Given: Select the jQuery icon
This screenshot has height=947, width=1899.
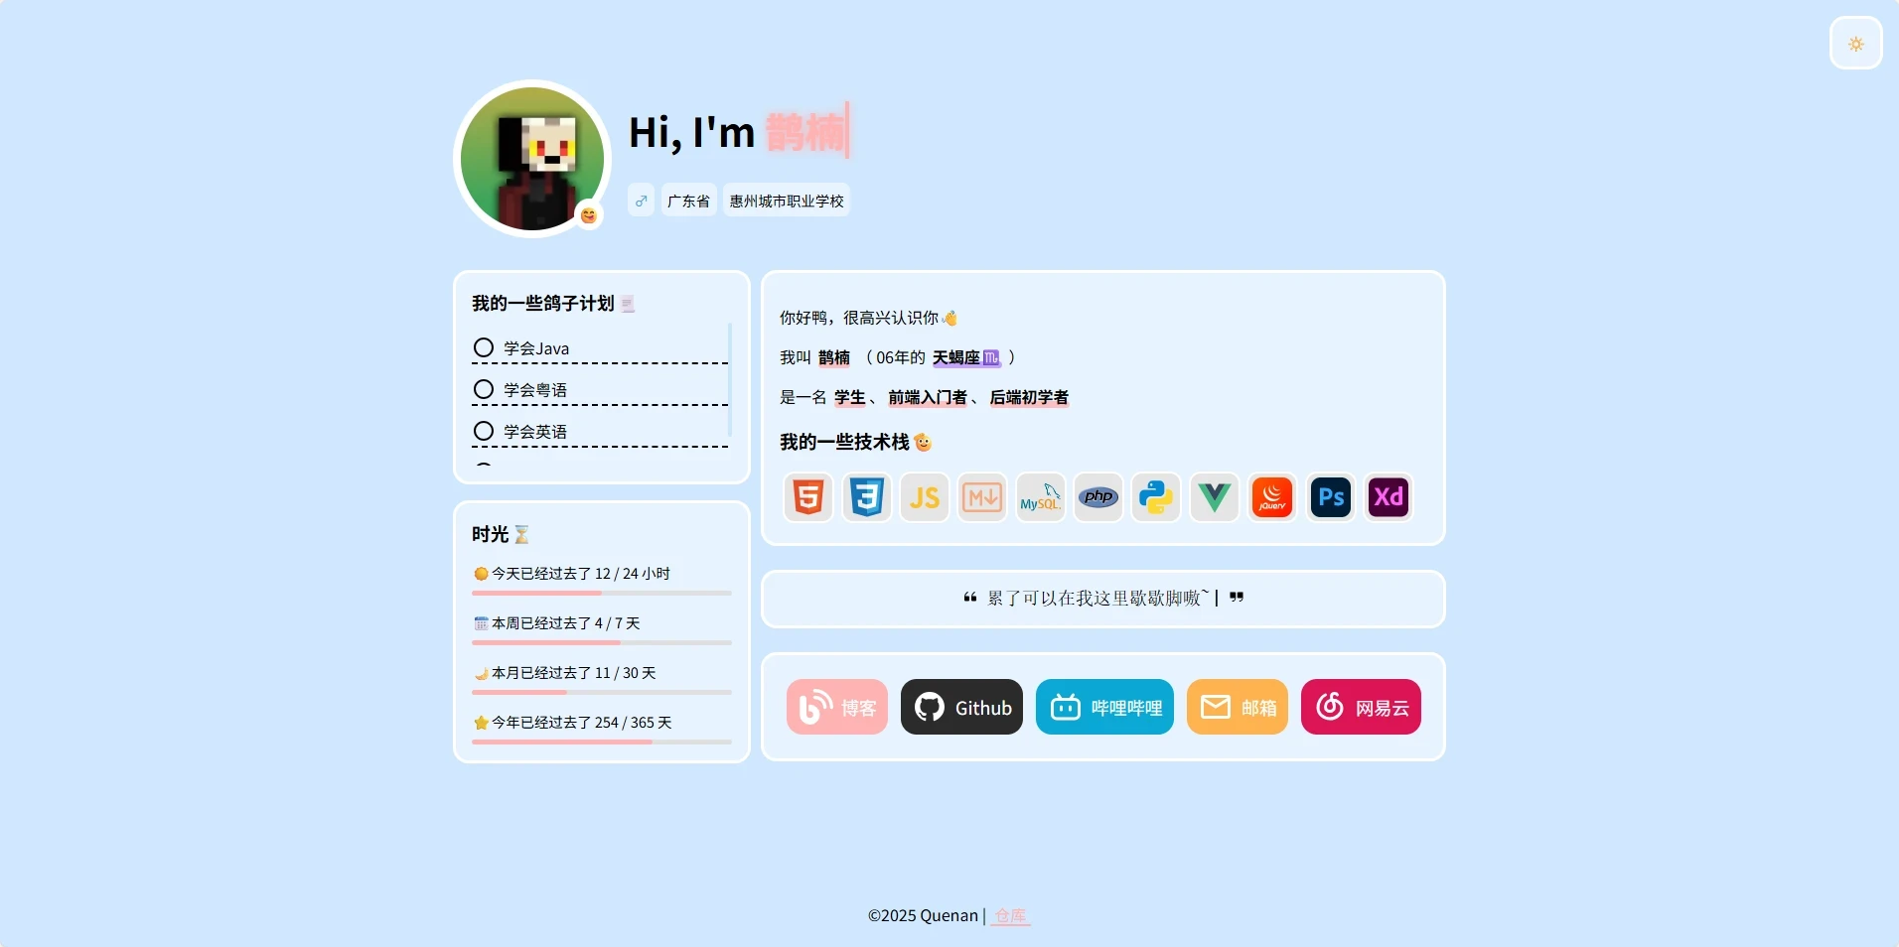Looking at the screenshot, I should [1272, 497].
